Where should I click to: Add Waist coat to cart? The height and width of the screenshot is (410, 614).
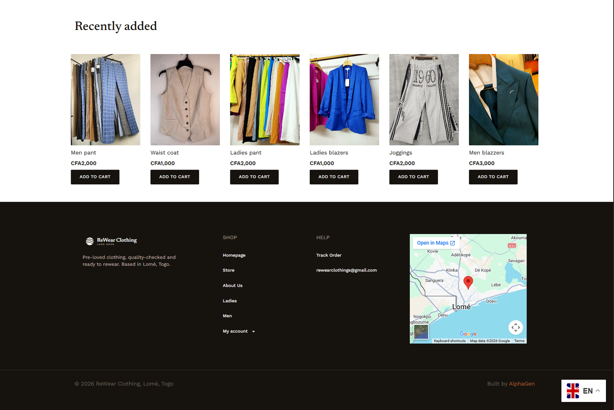(x=175, y=177)
